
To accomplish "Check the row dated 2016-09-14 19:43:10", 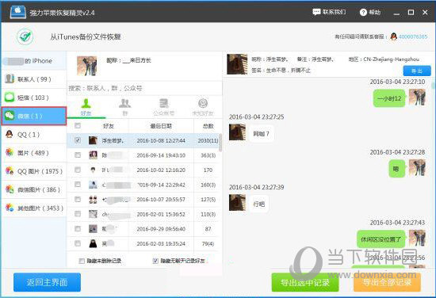I will 78,155.
